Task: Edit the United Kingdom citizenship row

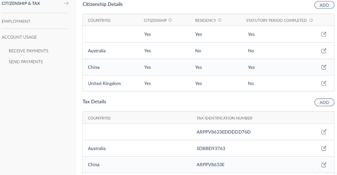Action: click(324, 83)
